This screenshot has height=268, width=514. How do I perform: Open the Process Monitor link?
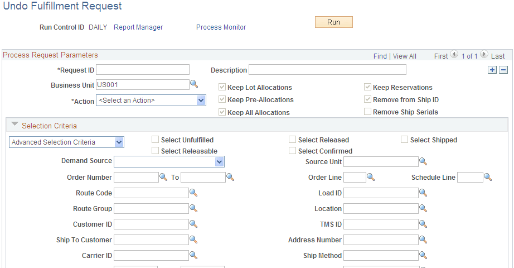point(221,27)
